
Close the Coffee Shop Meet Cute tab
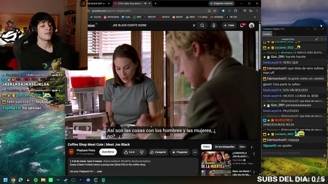pos(149,4)
